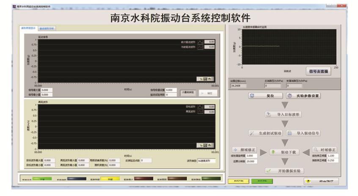This screenshot has height=196, width=358.
Task: Click the 小量级实验 button
Action: pos(187,92)
